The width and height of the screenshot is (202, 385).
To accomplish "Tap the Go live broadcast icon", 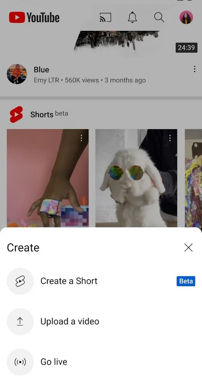I will pyautogui.click(x=20, y=362).
